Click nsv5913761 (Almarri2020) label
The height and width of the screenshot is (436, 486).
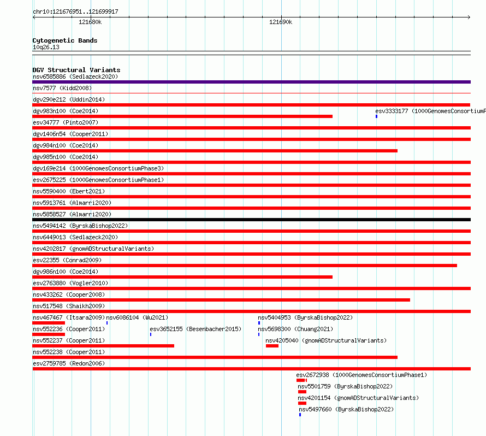click(x=72, y=203)
